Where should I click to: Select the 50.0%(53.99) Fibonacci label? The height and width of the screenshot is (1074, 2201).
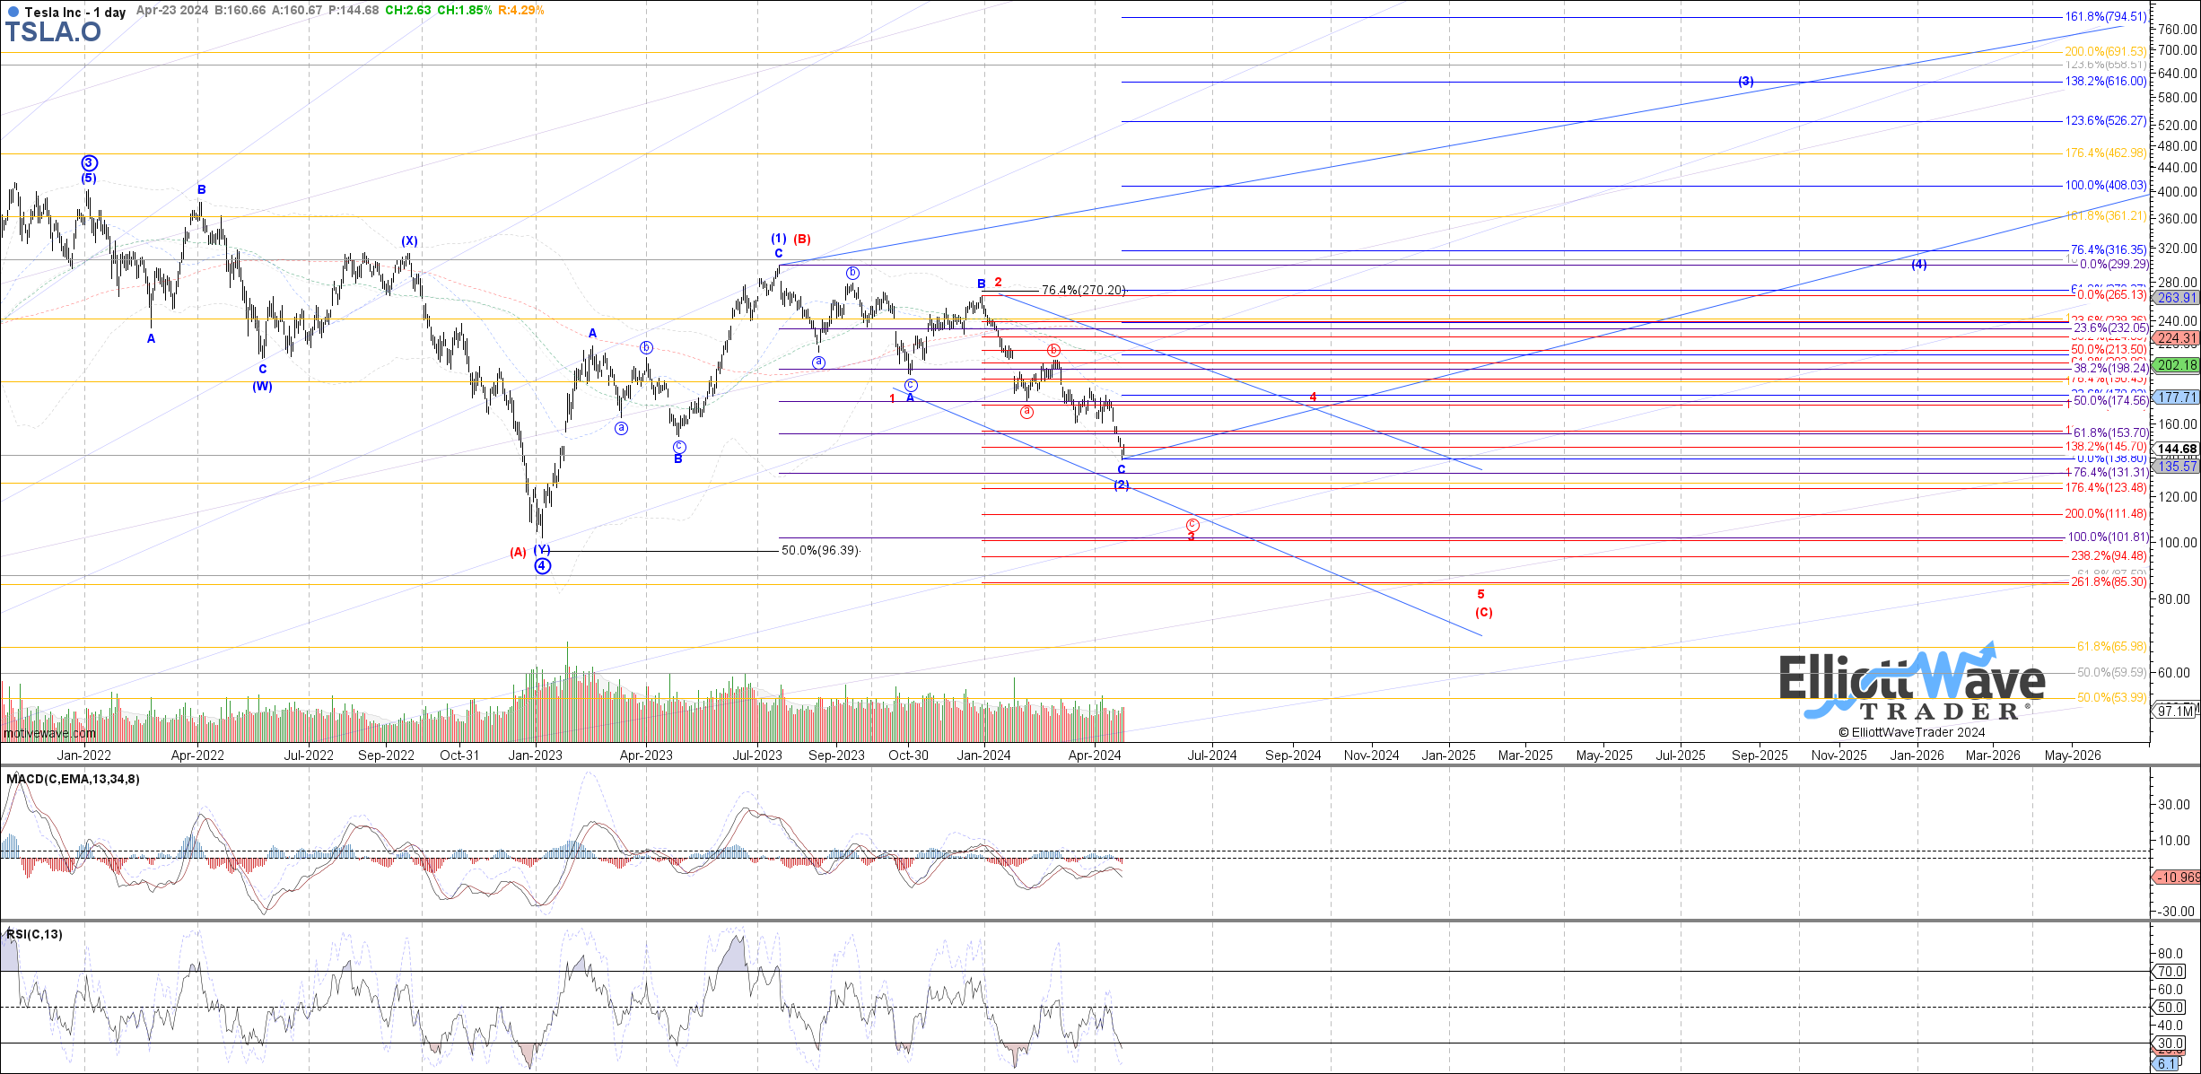point(2111,698)
